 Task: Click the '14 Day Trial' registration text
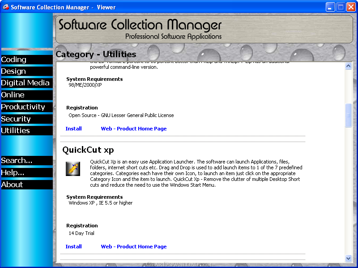(81, 233)
